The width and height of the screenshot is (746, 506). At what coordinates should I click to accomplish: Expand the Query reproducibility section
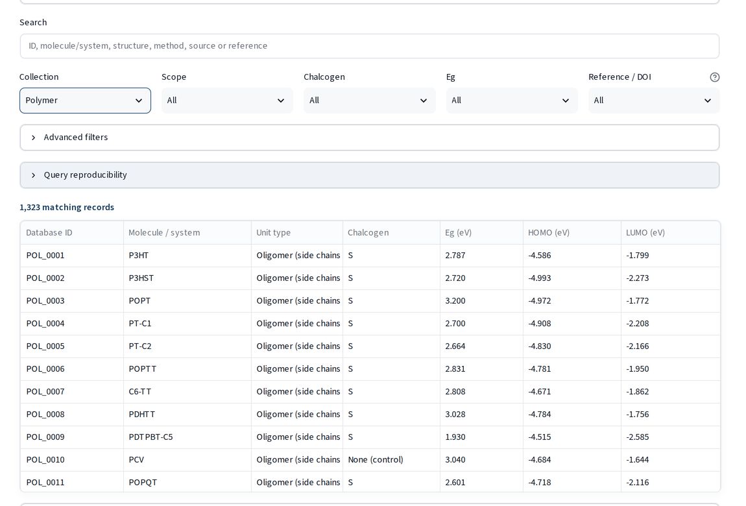point(370,175)
